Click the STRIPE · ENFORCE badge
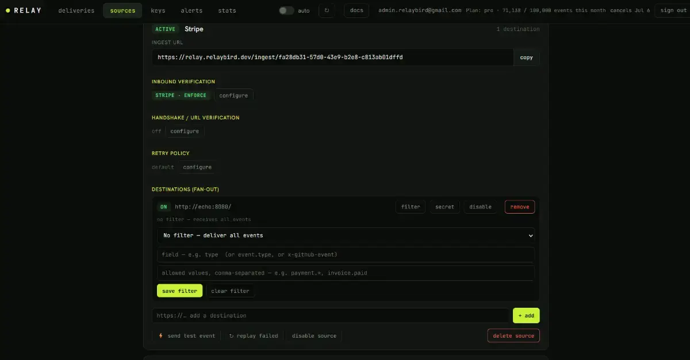The width and height of the screenshot is (690, 360). 181,95
